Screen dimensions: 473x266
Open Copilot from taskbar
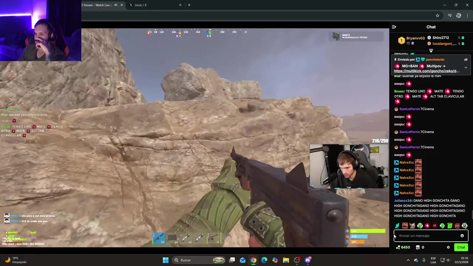[275, 260]
